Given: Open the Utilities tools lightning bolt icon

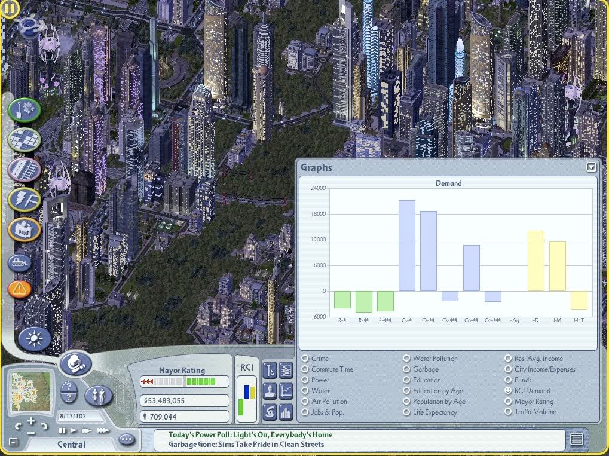Looking at the screenshot, I should [25, 200].
